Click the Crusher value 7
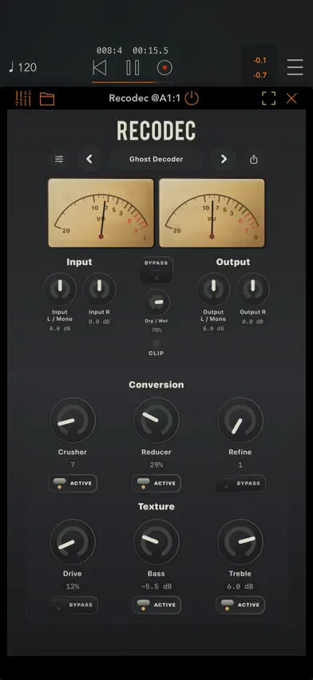The width and height of the screenshot is (313, 680). tap(73, 465)
